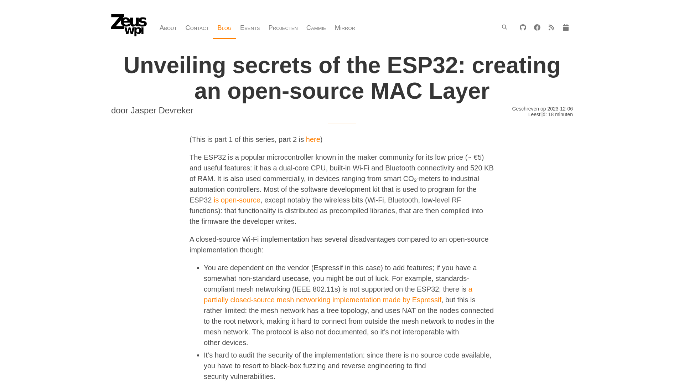Click the Contact navigation item
The image size is (684, 385).
click(197, 28)
